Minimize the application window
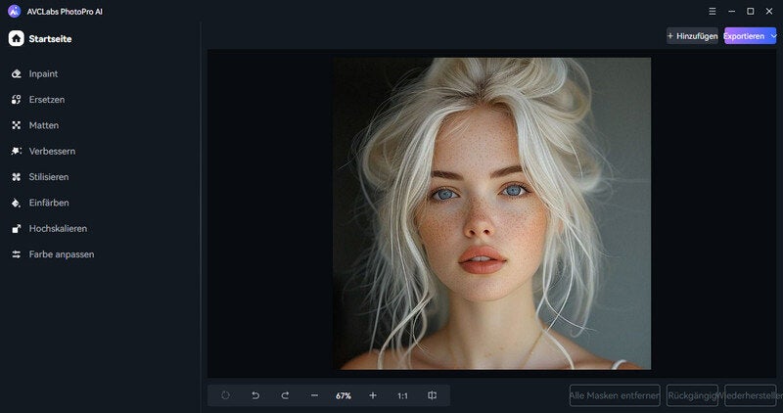The height and width of the screenshot is (413, 783). (x=731, y=11)
